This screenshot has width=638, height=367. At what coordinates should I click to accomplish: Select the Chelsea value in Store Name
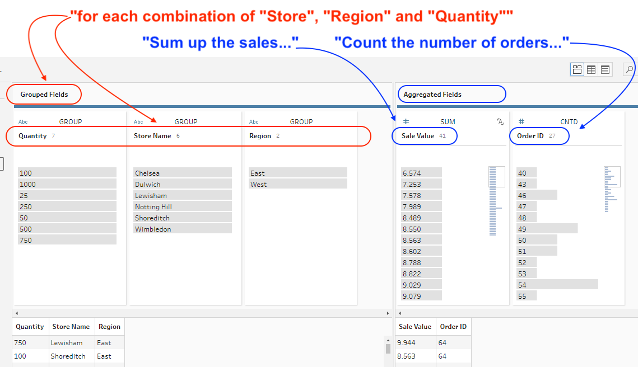click(x=183, y=173)
